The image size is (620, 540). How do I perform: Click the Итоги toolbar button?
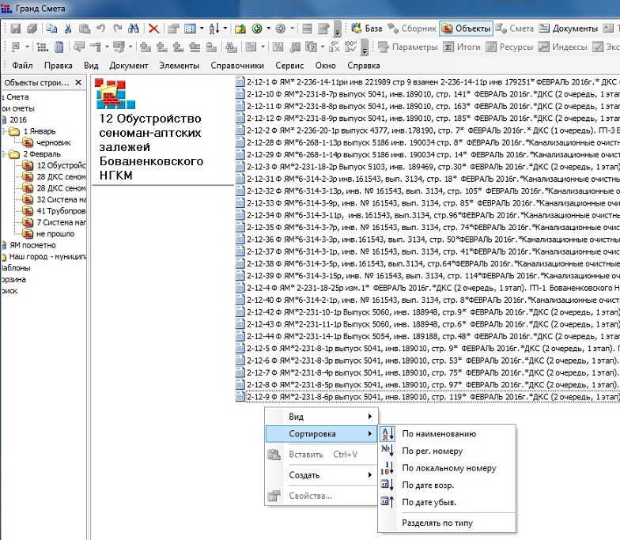[462, 47]
